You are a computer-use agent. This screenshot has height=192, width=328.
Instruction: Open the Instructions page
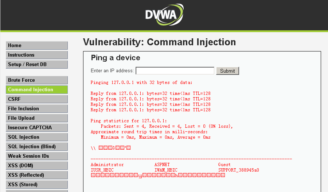(36, 55)
